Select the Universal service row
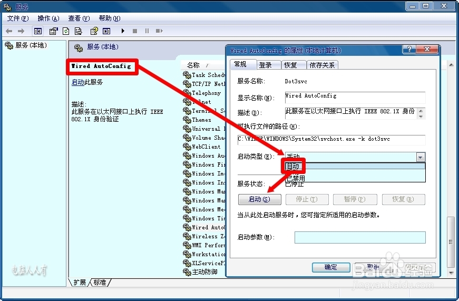 (204, 129)
